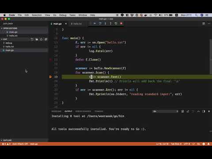212x159 pixels.
Task: Maximize the bottom panel with chevron
Action: [198, 111]
